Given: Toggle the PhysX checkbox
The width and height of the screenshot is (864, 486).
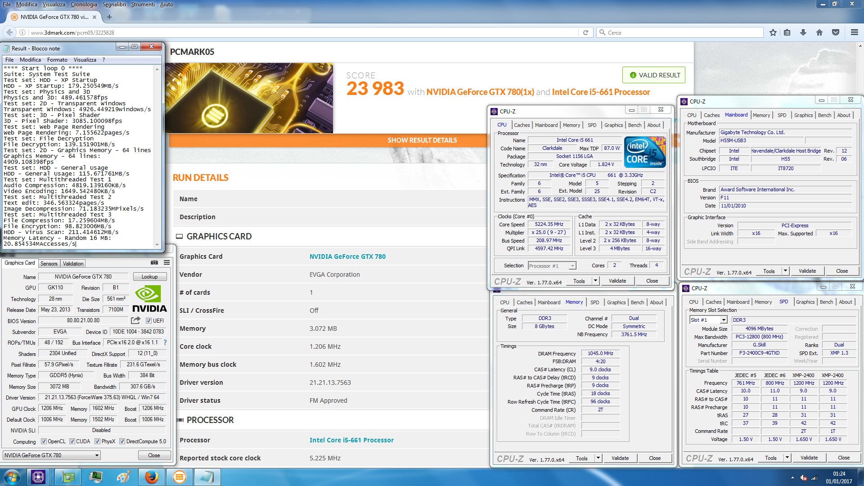Looking at the screenshot, I should 97,441.
